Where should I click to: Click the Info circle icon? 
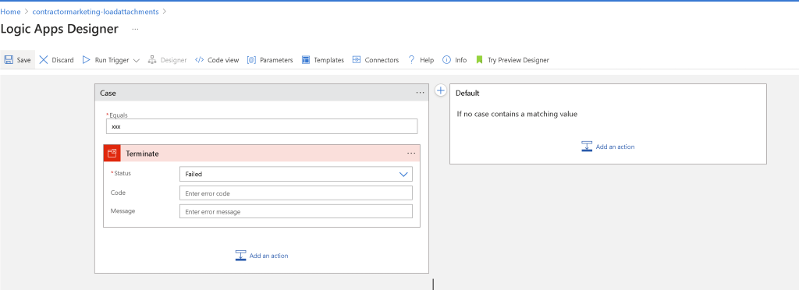(446, 59)
